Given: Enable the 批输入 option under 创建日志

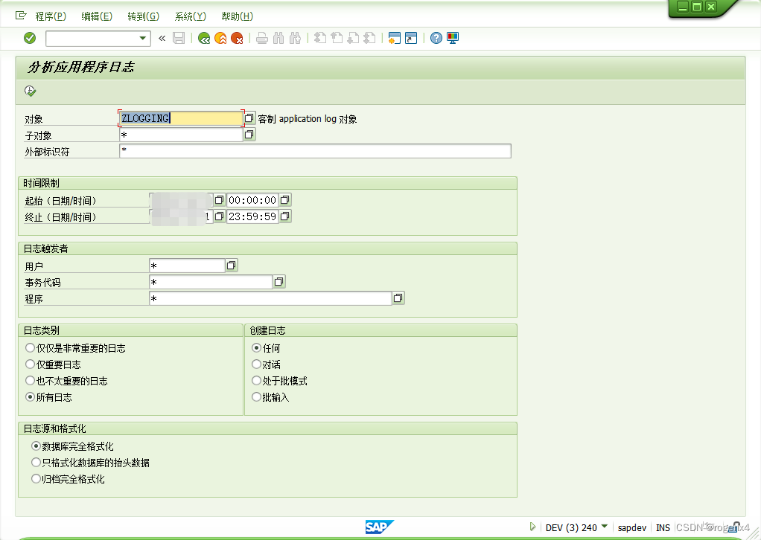Looking at the screenshot, I should click(x=256, y=396).
